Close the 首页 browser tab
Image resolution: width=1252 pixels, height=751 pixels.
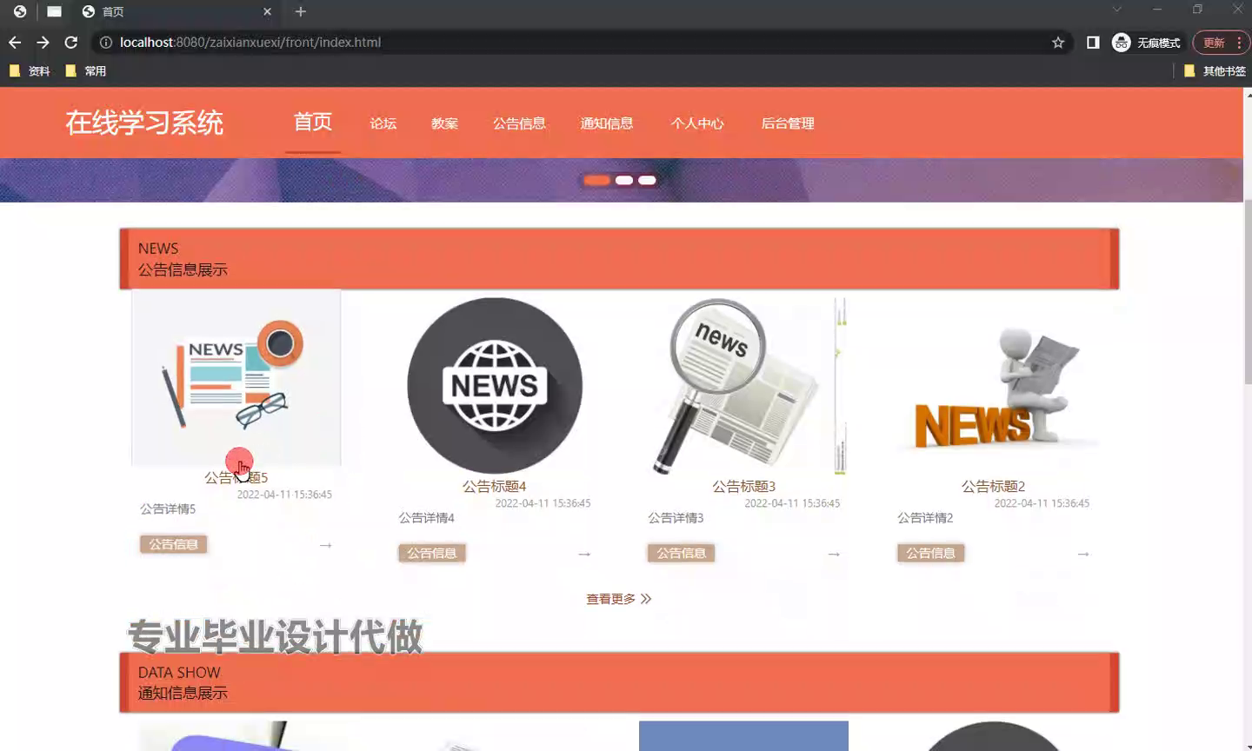point(267,11)
